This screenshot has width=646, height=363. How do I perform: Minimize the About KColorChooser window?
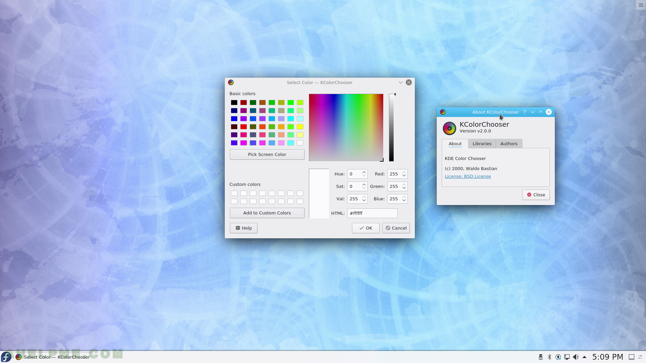[x=533, y=112]
